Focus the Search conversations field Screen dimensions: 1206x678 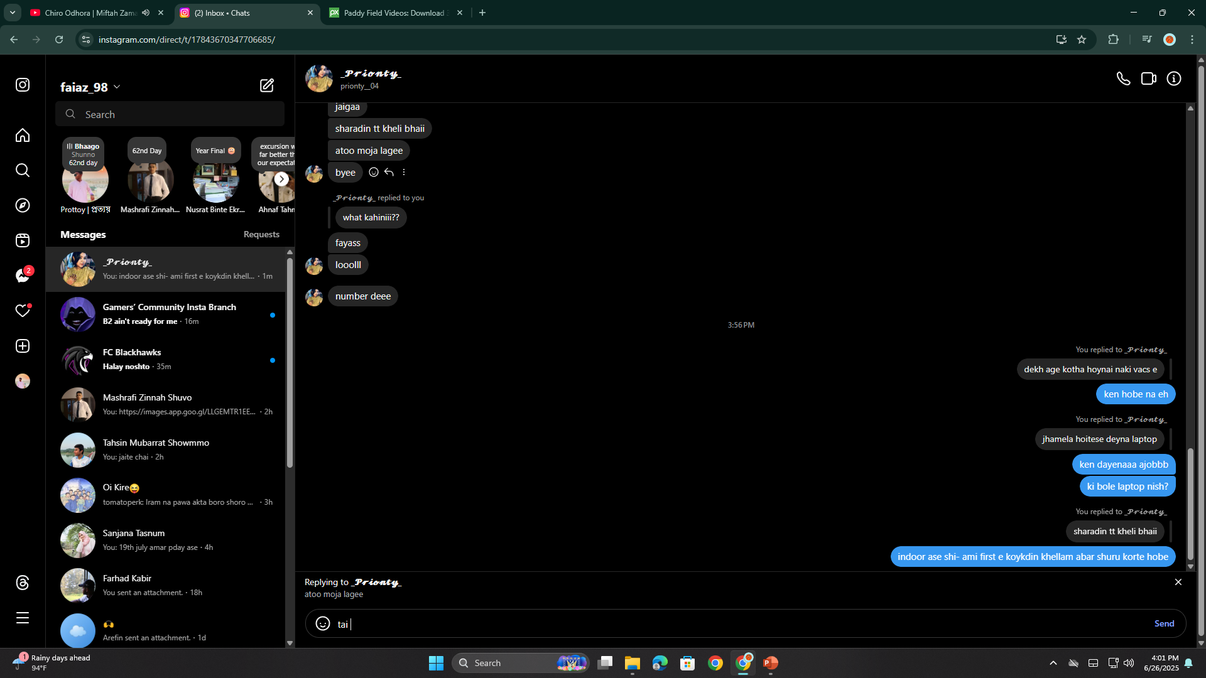pyautogui.click(x=170, y=114)
